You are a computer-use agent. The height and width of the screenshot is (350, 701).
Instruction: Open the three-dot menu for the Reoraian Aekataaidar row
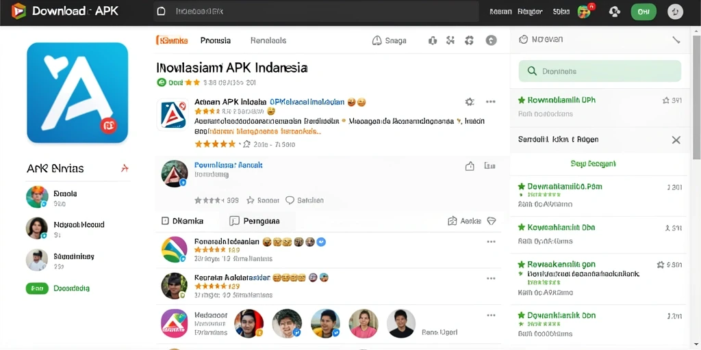click(491, 278)
